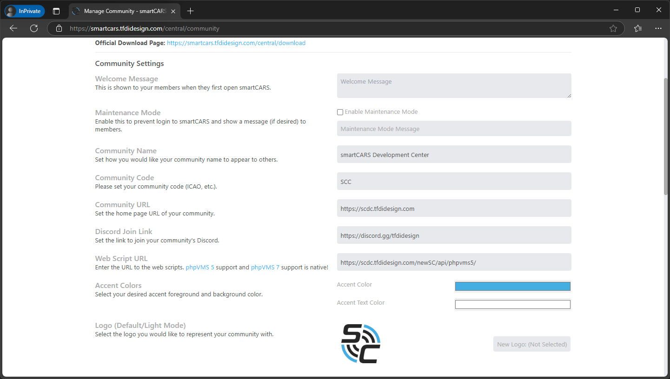Image resolution: width=670 pixels, height=379 pixels.
Task: Reload the page with the refresh icon
Action: click(x=34, y=28)
